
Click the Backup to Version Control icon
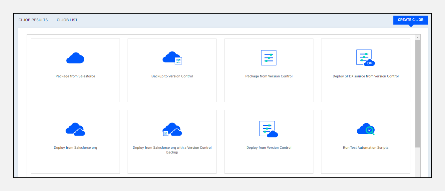172,58
